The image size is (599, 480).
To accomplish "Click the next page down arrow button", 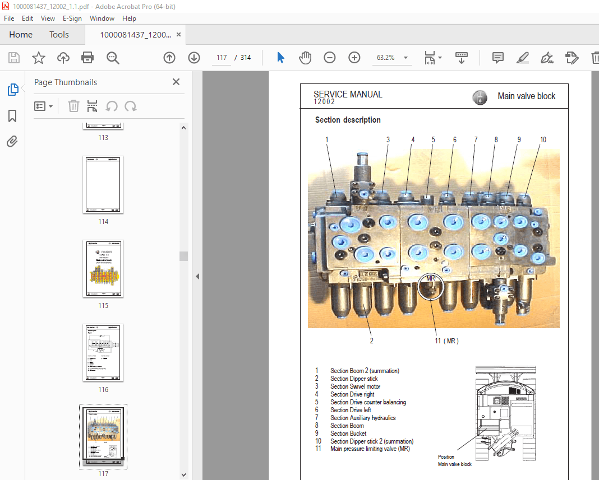I will pyautogui.click(x=193, y=58).
